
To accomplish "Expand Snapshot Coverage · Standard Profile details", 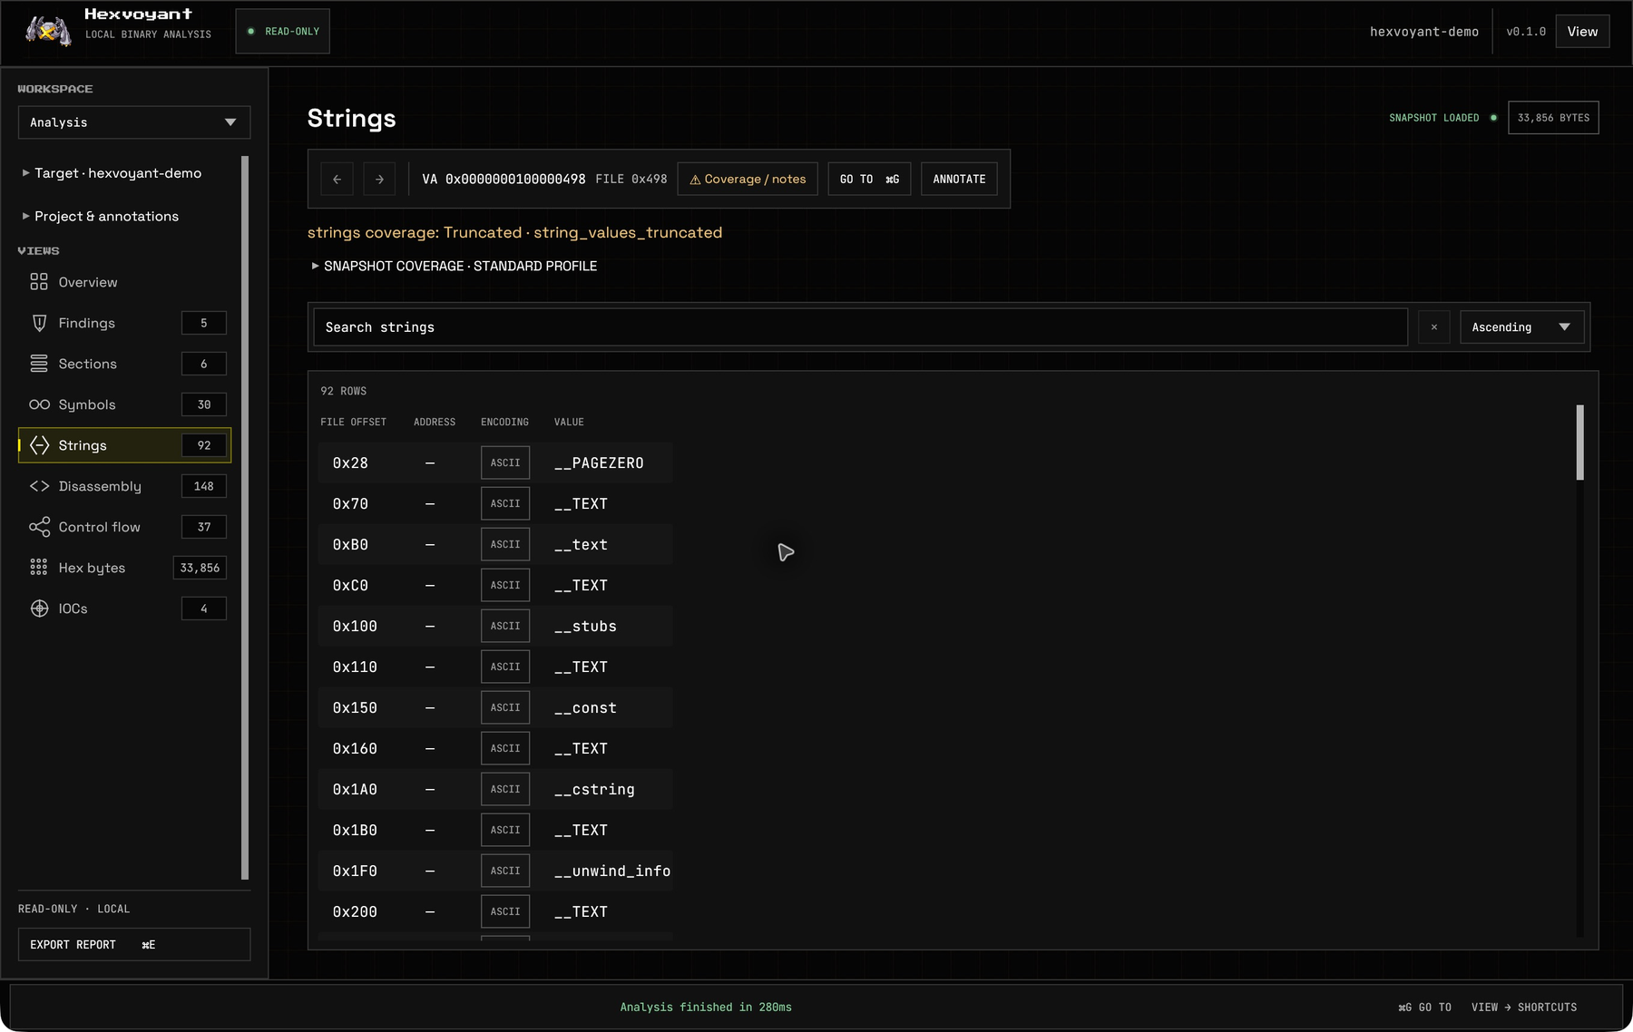I will (x=455, y=266).
